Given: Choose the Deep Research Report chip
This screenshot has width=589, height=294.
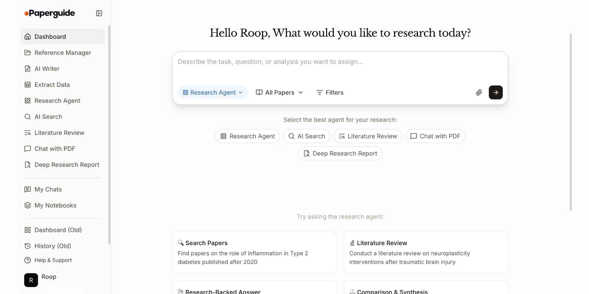Looking at the screenshot, I should pyautogui.click(x=340, y=153).
